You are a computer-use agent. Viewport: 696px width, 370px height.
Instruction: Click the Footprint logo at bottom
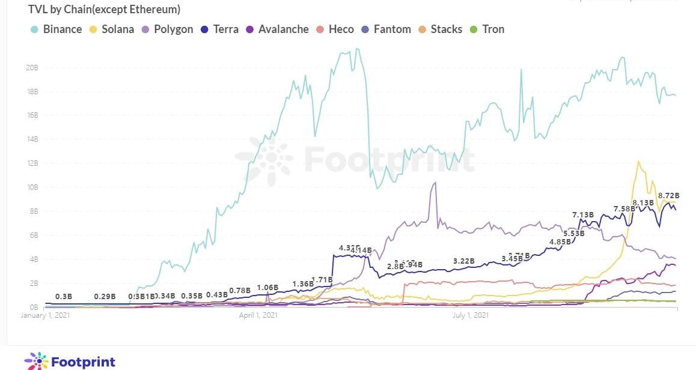(x=70, y=362)
